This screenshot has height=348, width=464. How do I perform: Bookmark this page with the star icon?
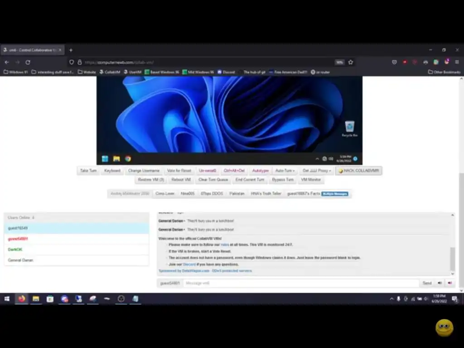(x=351, y=62)
